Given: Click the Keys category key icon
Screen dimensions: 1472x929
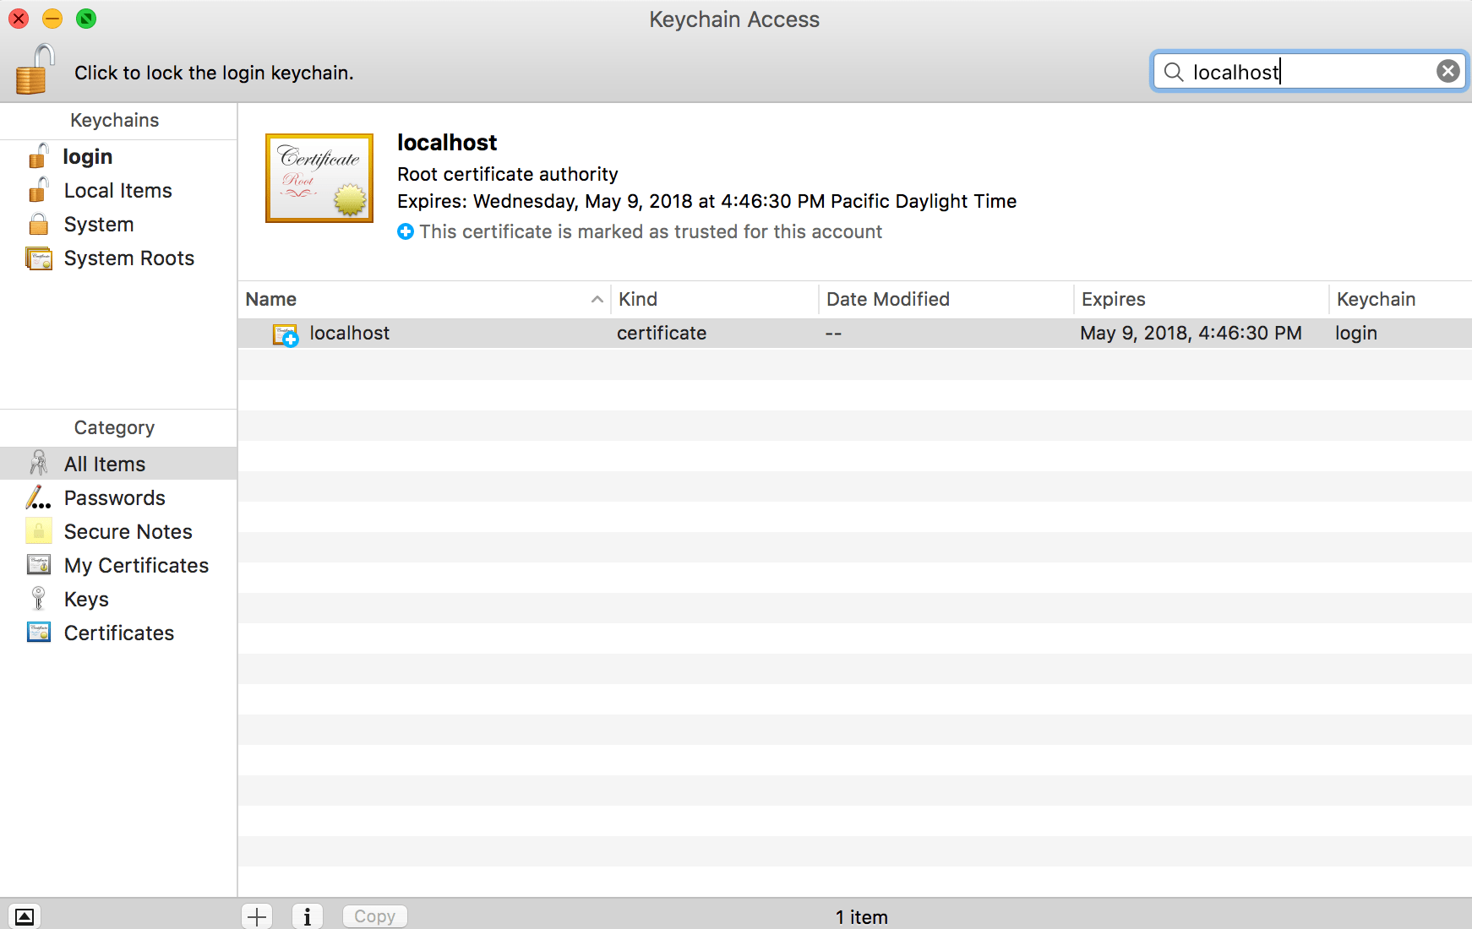Looking at the screenshot, I should click(x=38, y=598).
